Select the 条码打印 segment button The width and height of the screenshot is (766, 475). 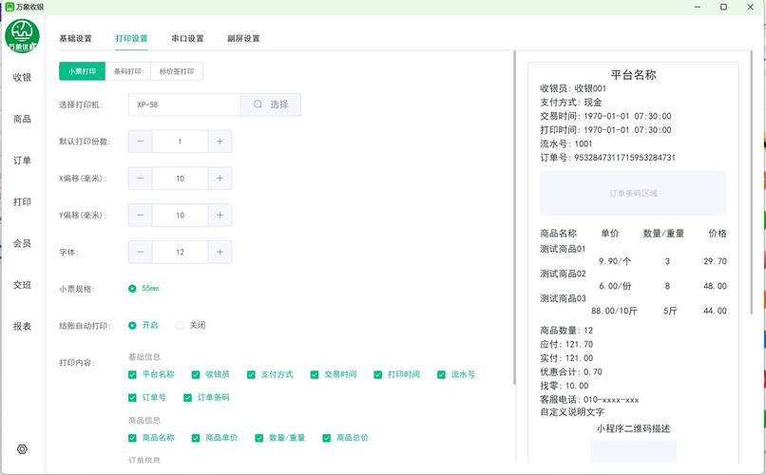click(128, 71)
